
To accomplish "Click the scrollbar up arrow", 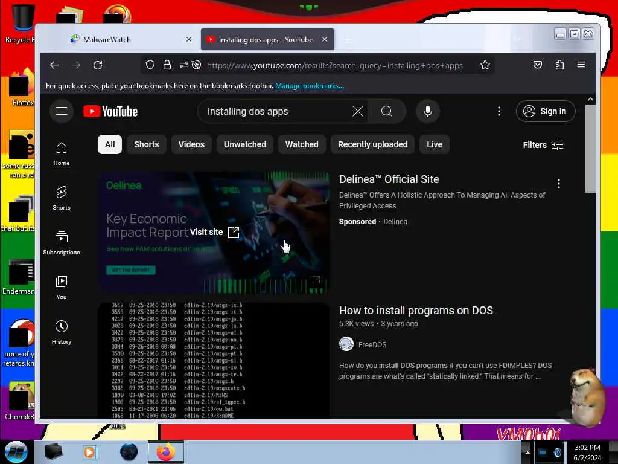I will pos(590,100).
